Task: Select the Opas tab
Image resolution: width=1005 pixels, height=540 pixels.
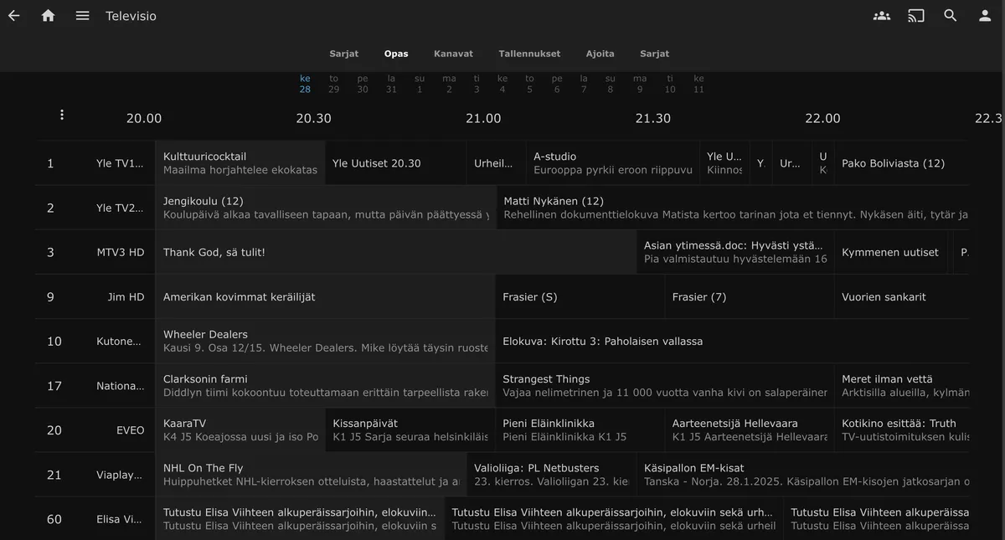Action: point(396,54)
